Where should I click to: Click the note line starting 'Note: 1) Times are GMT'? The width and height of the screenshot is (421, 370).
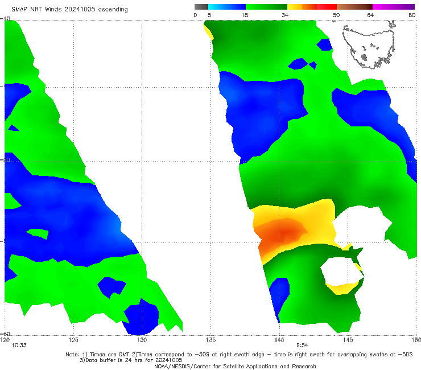click(239, 355)
